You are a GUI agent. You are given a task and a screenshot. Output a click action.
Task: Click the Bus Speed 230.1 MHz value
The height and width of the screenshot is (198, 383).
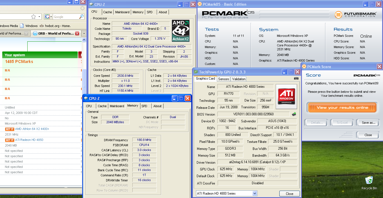125,86
